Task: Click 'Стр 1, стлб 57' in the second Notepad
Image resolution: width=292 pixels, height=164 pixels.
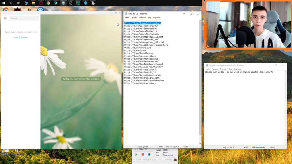Action: click(x=229, y=147)
